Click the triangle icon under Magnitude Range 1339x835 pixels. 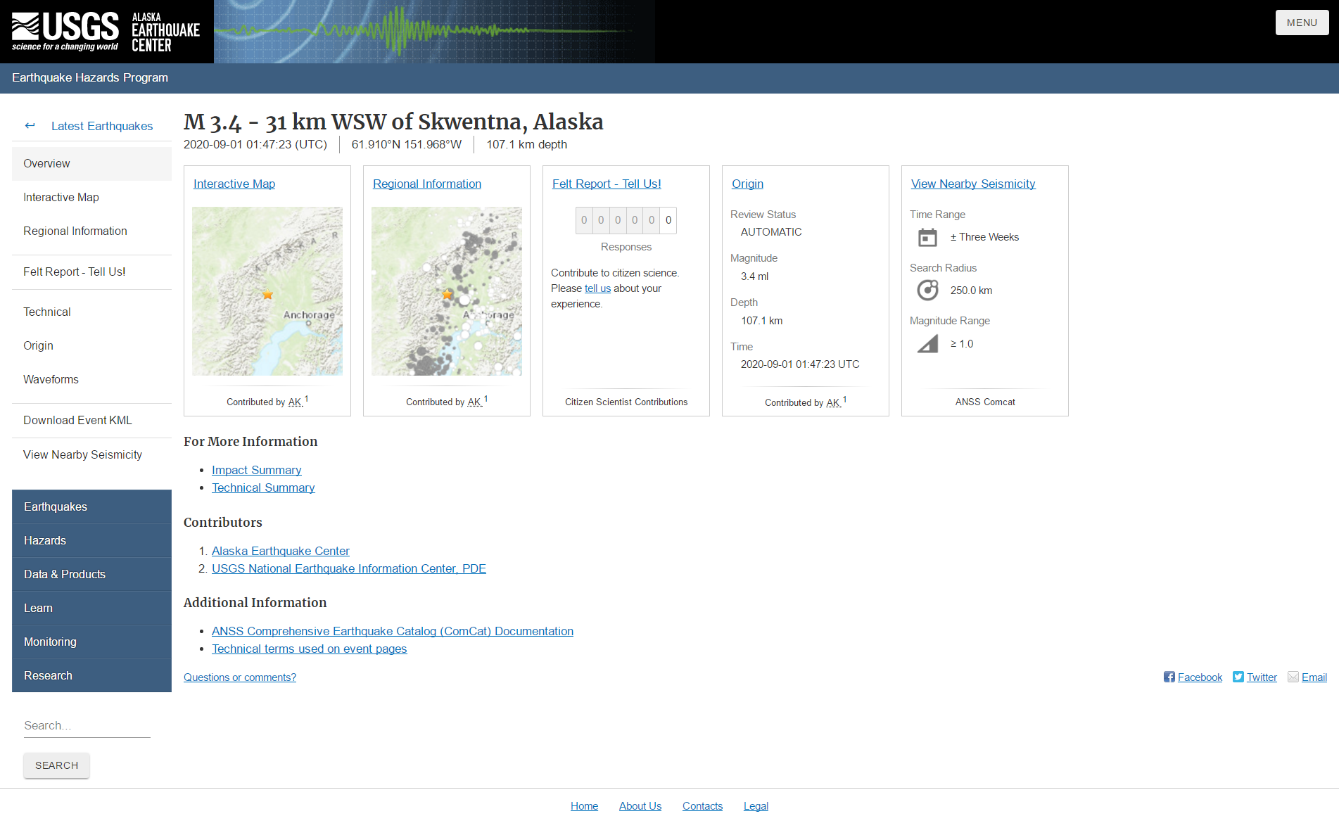pyautogui.click(x=927, y=343)
